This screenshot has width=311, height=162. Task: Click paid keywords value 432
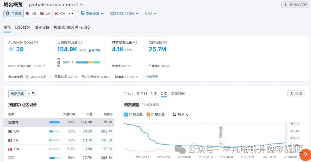pos(124,66)
